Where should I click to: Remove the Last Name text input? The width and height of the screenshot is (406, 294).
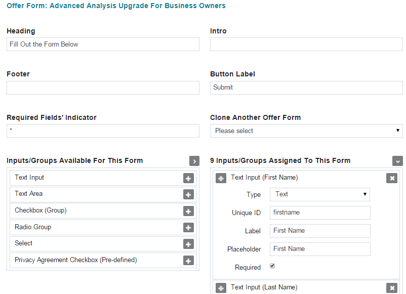[x=391, y=288]
